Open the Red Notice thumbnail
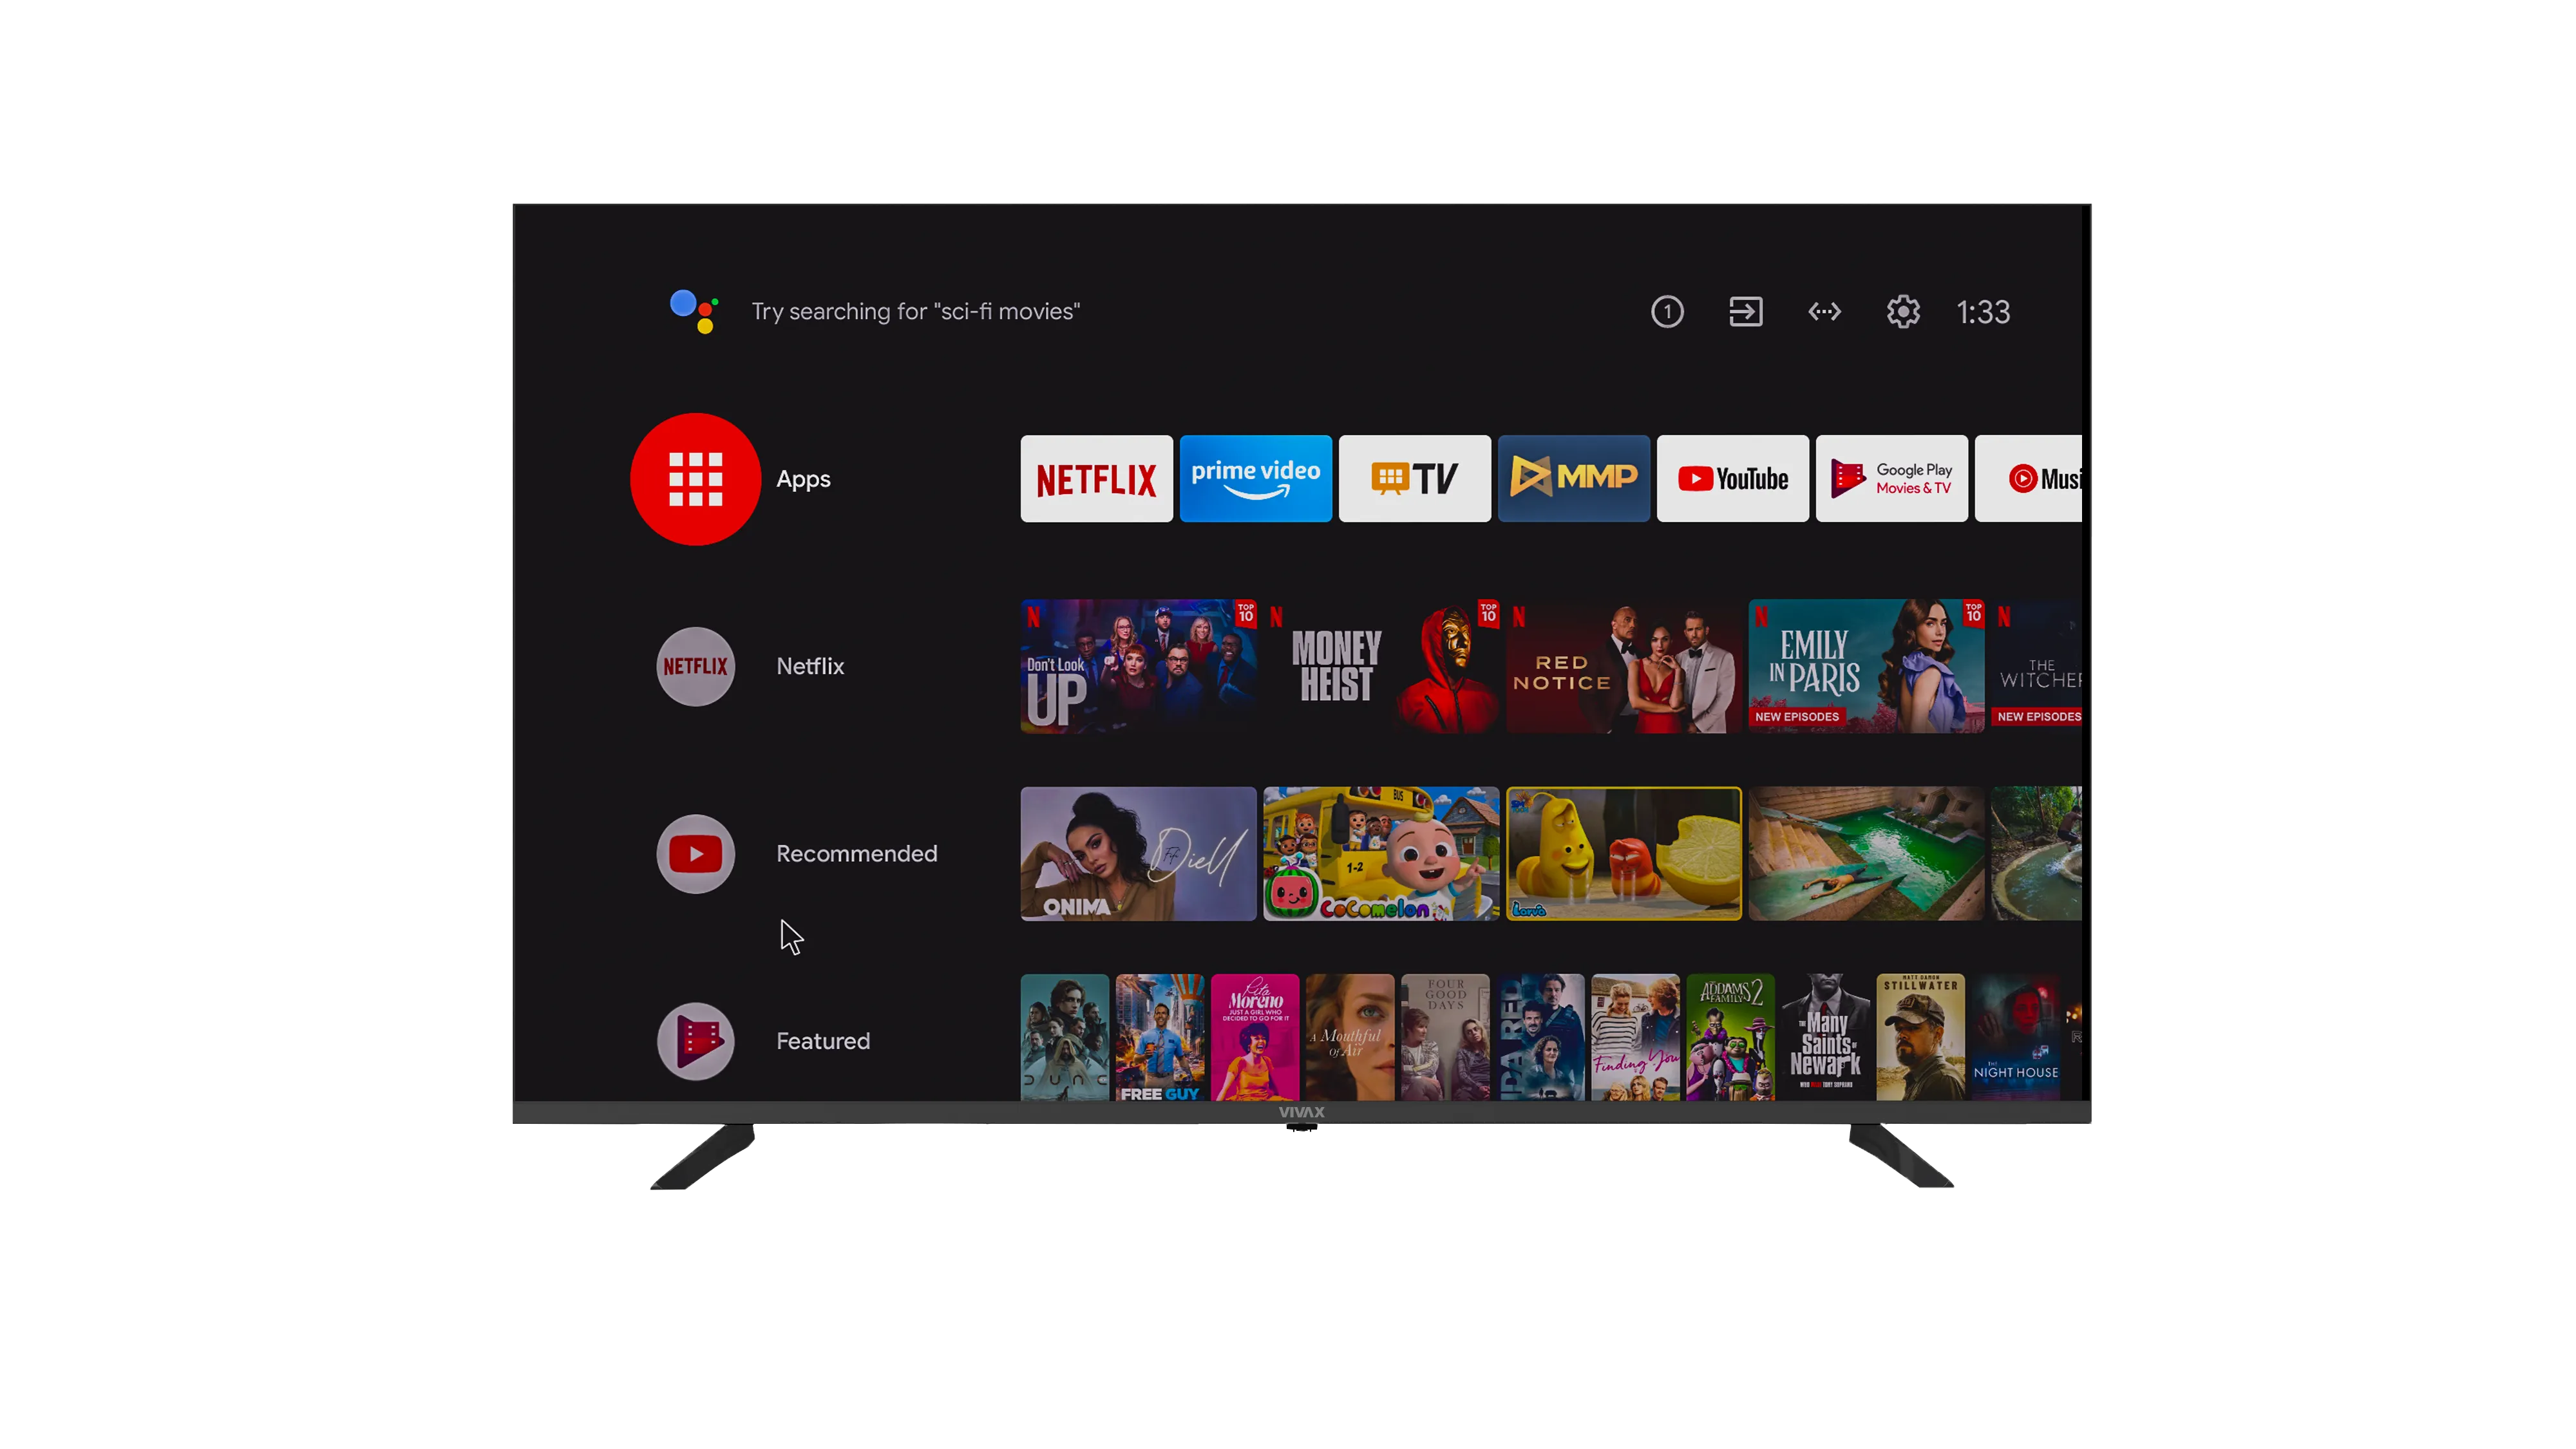Image resolution: width=2576 pixels, height=1449 pixels. point(1624,666)
